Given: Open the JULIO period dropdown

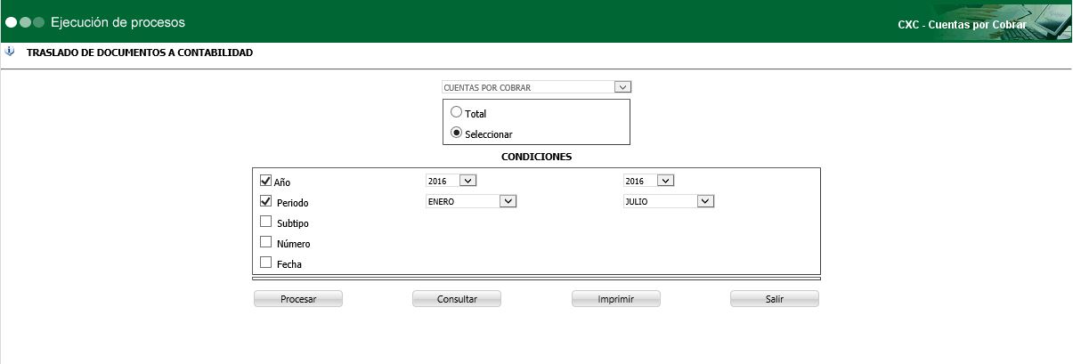Looking at the screenshot, I should pos(669,202).
